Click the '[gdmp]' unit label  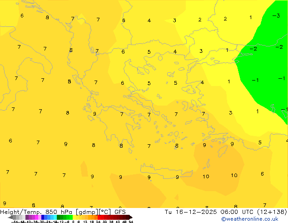point(87,212)
